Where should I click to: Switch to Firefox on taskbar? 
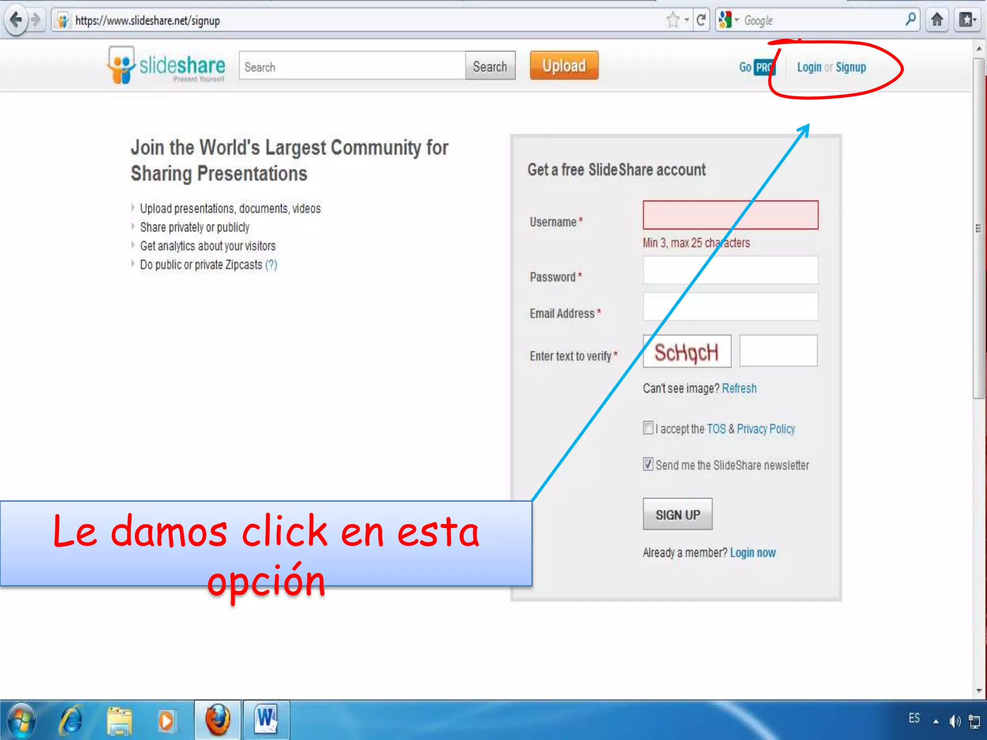point(218,720)
